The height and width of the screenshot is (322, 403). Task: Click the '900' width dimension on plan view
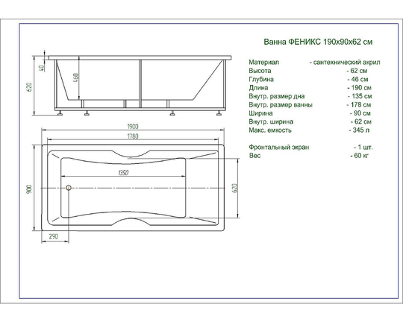pos(29,189)
